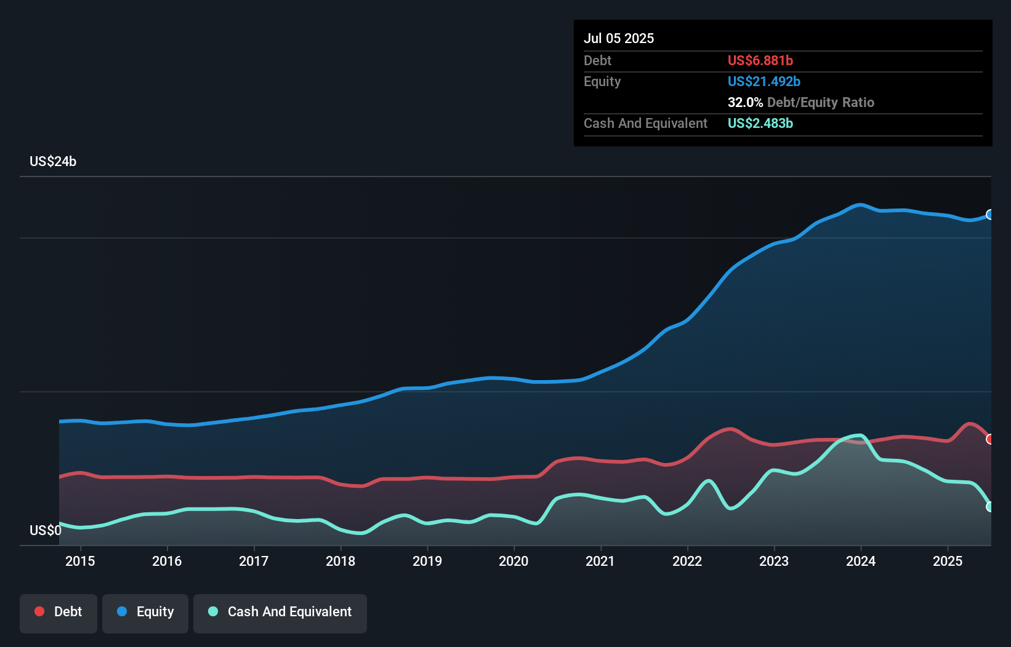Screen dimensions: 1011x647
Task: Click the teal Cash And Equivalent dot icon
Action: click(212, 611)
